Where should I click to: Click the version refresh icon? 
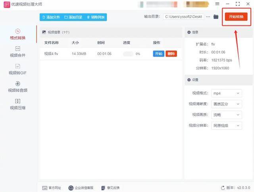(223, 188)
